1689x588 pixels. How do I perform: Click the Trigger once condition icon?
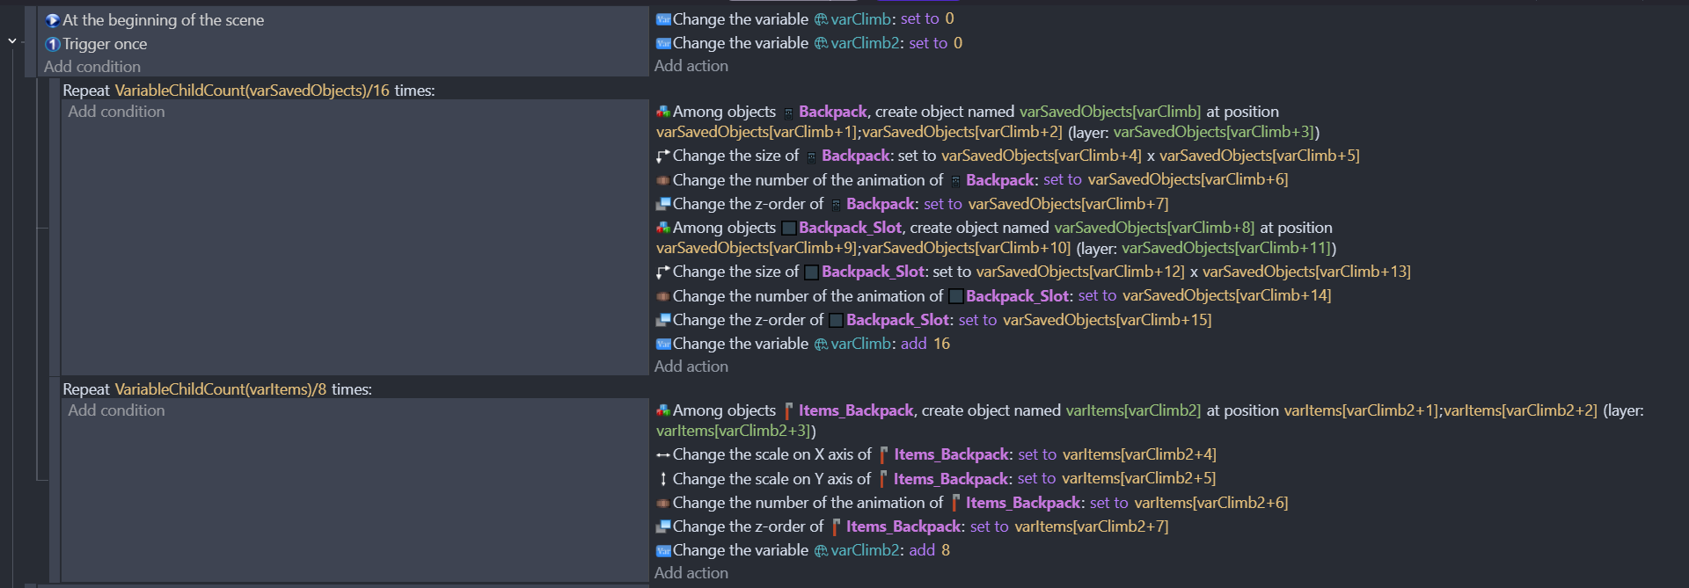coord(52,44)
